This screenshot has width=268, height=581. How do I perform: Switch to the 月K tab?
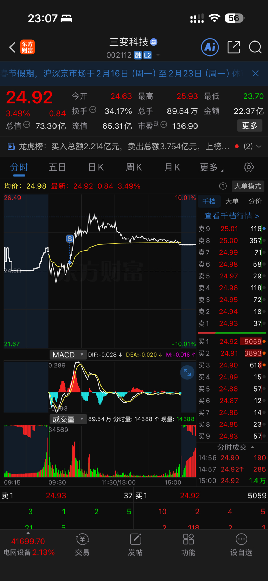coord(172,167)
